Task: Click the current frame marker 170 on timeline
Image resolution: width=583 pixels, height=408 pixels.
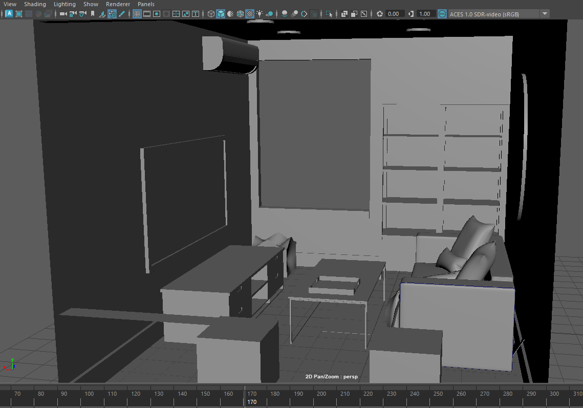Action: pyautogui.click(x=252, y=402)
